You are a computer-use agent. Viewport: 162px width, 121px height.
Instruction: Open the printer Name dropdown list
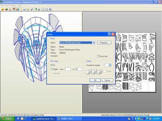94,43
